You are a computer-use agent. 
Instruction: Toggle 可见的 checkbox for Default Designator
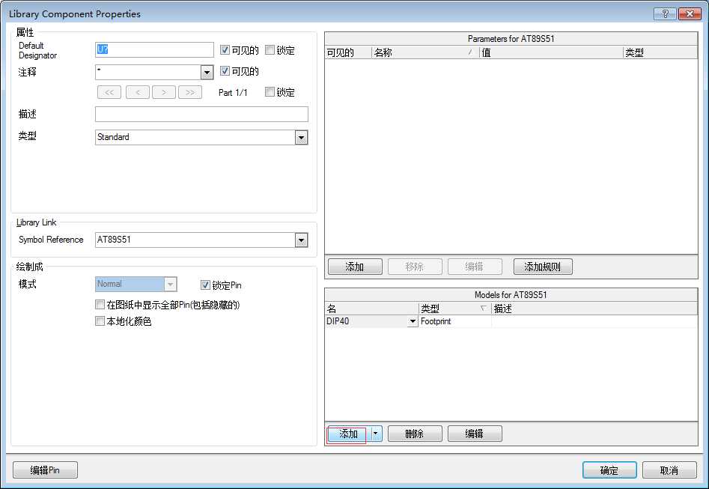point(225,49)
